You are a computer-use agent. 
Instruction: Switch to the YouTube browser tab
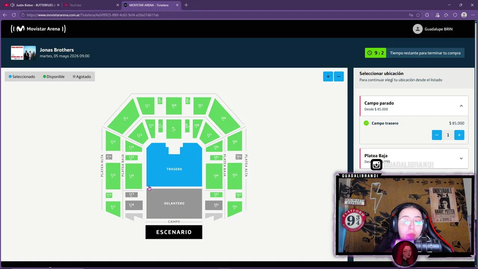(91, 5)
